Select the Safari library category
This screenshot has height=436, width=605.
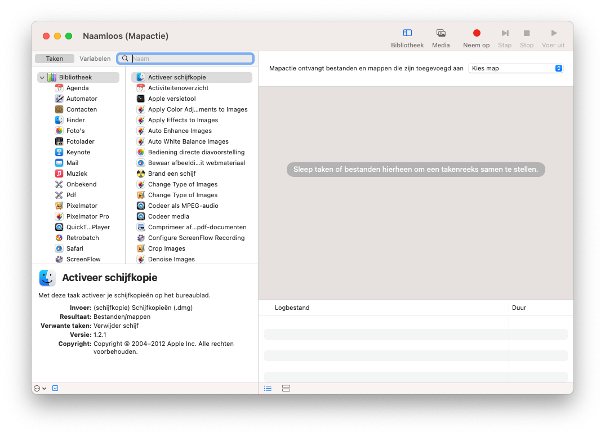(74, 248)
